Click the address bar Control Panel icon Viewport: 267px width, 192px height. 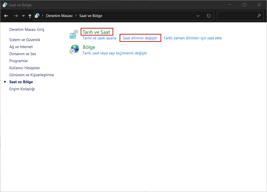37,16
